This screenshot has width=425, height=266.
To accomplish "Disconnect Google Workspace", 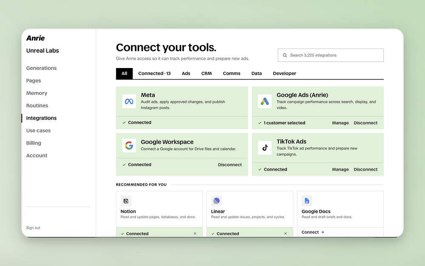I will (230, 165).
